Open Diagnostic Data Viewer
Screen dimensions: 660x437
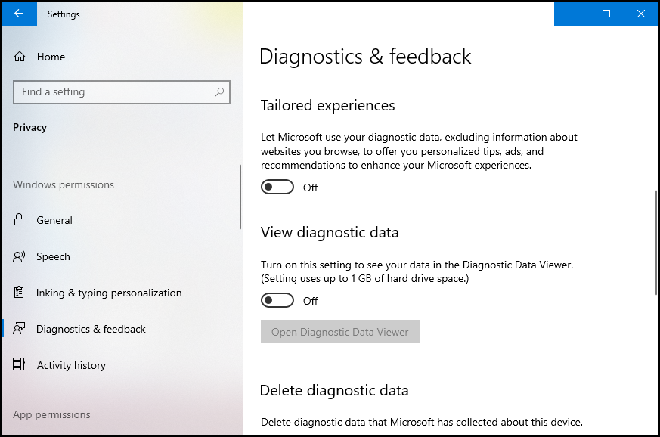339,331
